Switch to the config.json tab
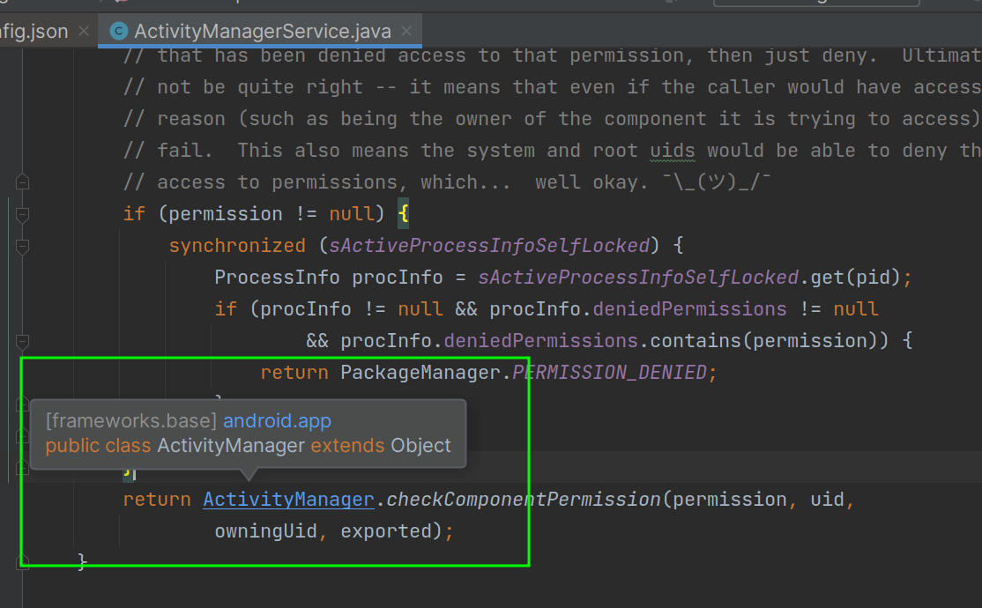This screenshot has width=982, height=608. [x=35, y=30]
